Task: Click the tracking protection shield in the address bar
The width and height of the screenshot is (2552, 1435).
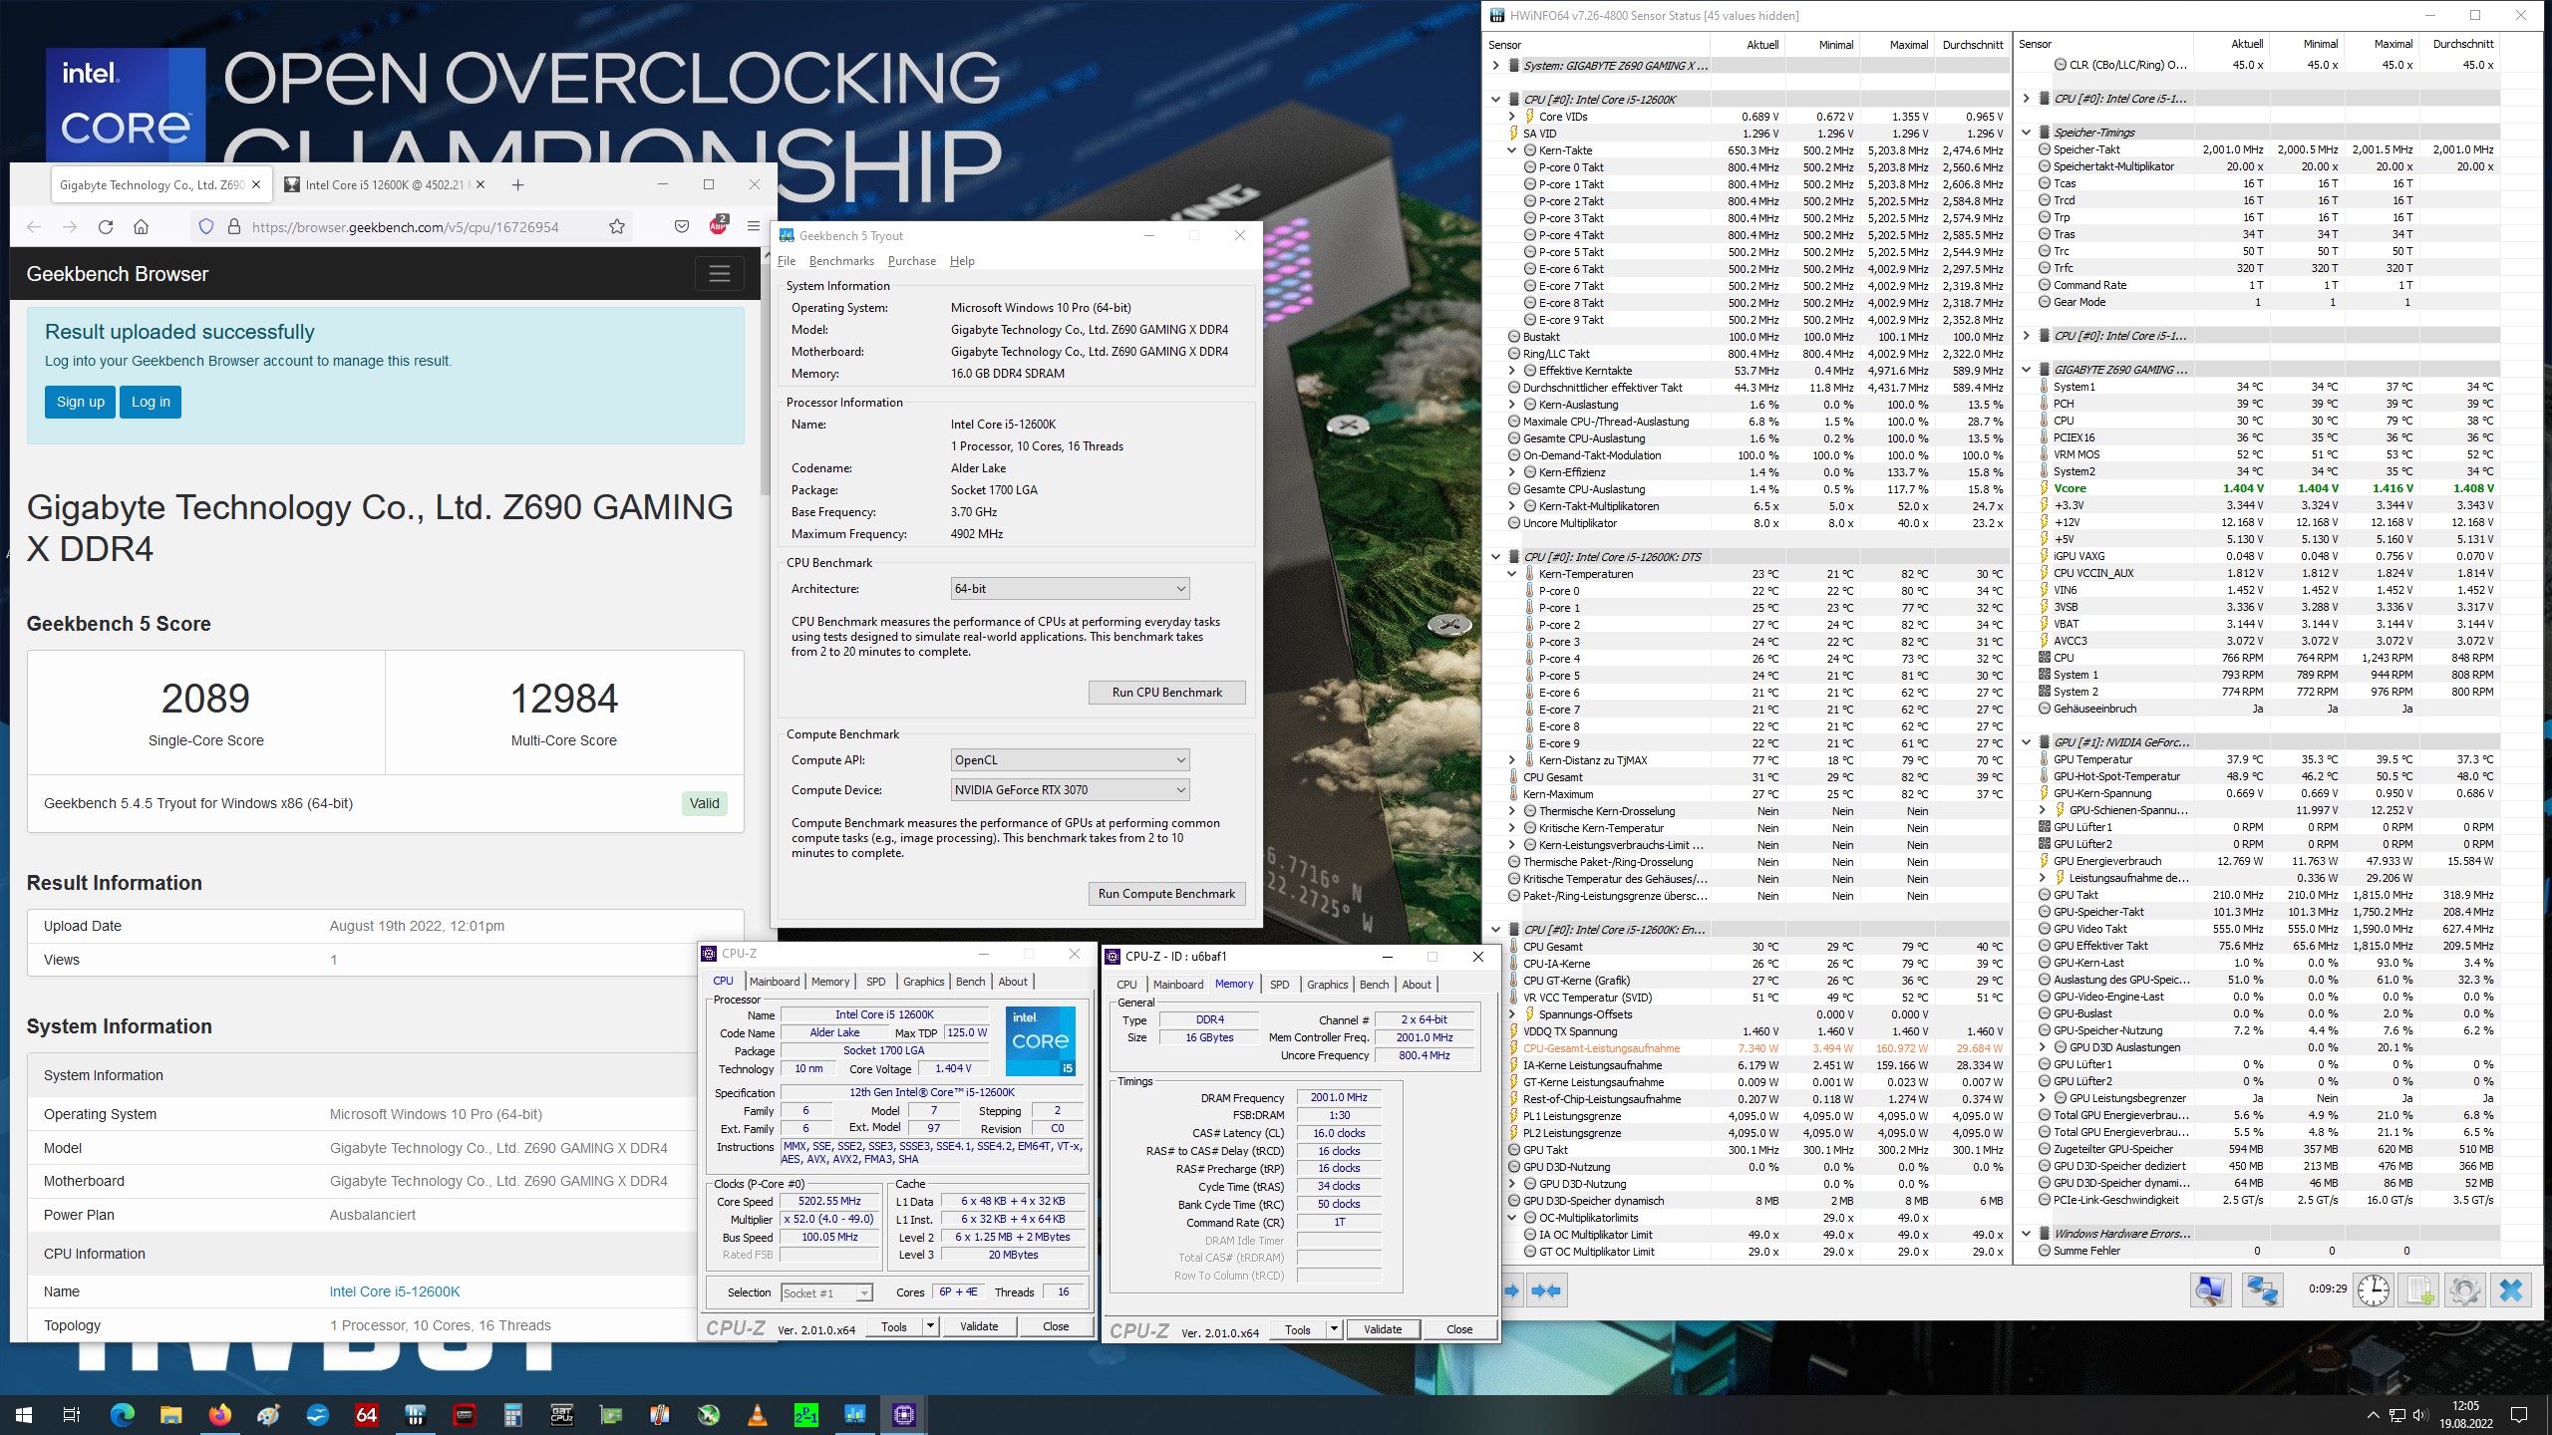Action: [x=206, y=226]
